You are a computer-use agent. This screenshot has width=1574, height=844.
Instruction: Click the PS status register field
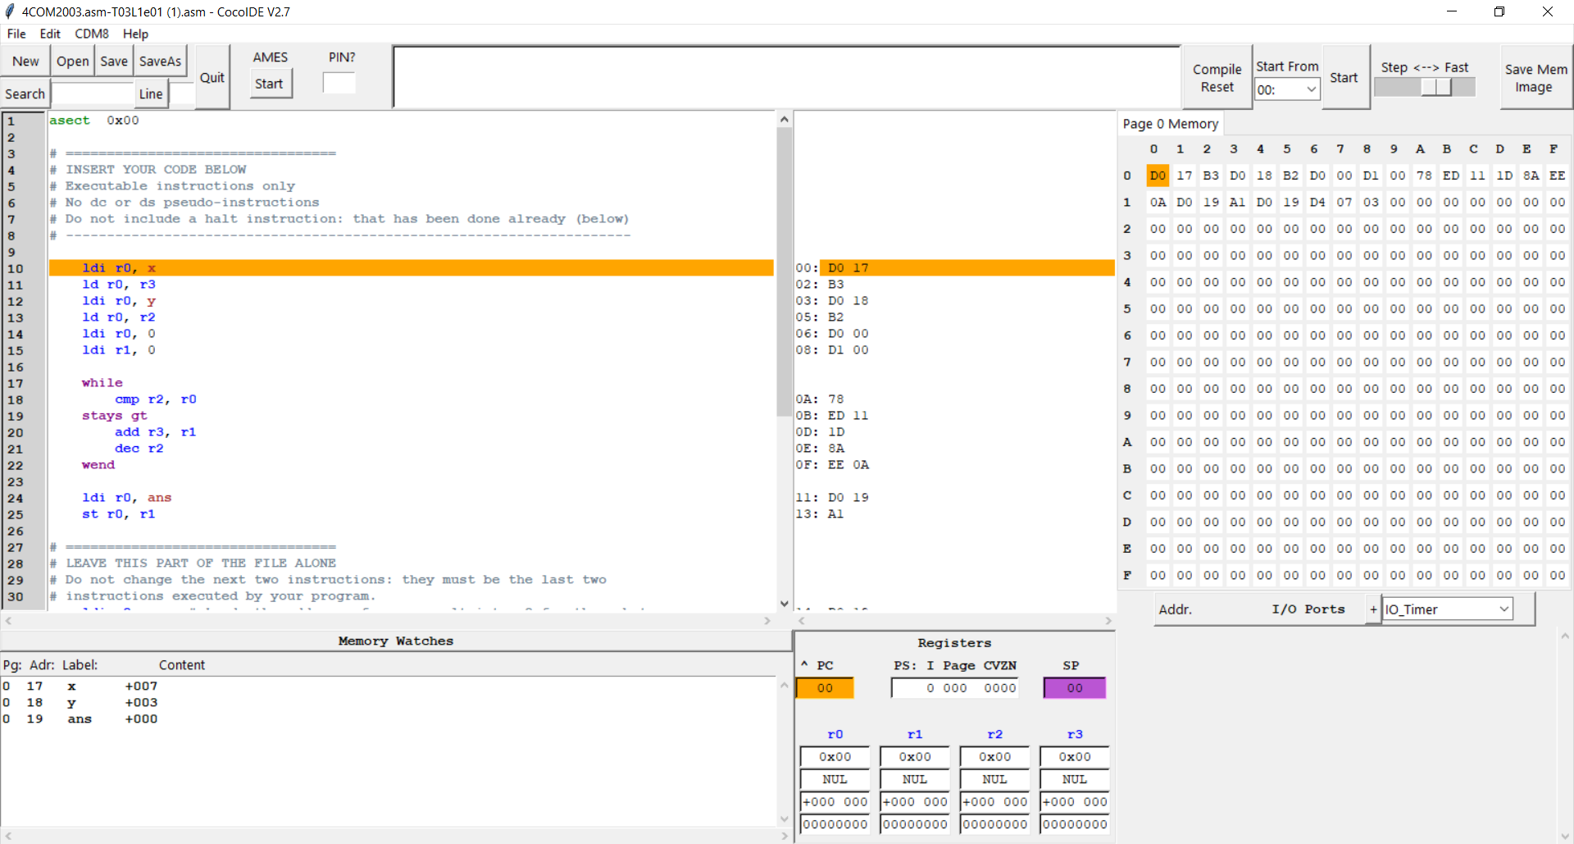click(955, 688)
